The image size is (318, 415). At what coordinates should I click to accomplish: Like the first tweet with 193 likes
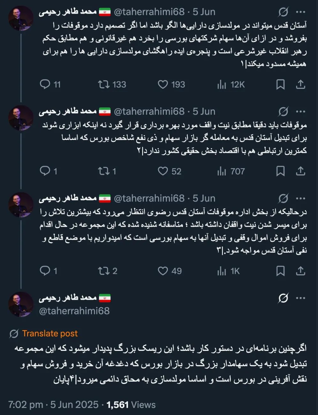pos(164,84)
